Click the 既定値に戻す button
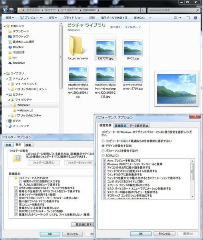 83,224
